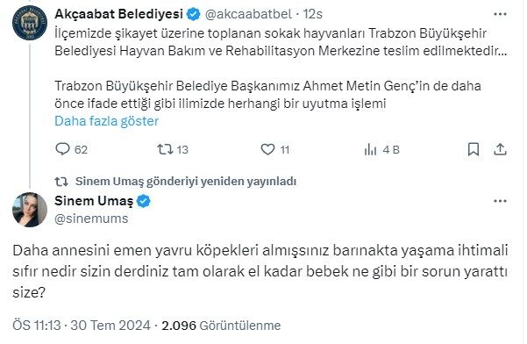Bookmark the Akçaabat Belediyesi tweet
527x344 pixels.
click(x=474, y=149)
